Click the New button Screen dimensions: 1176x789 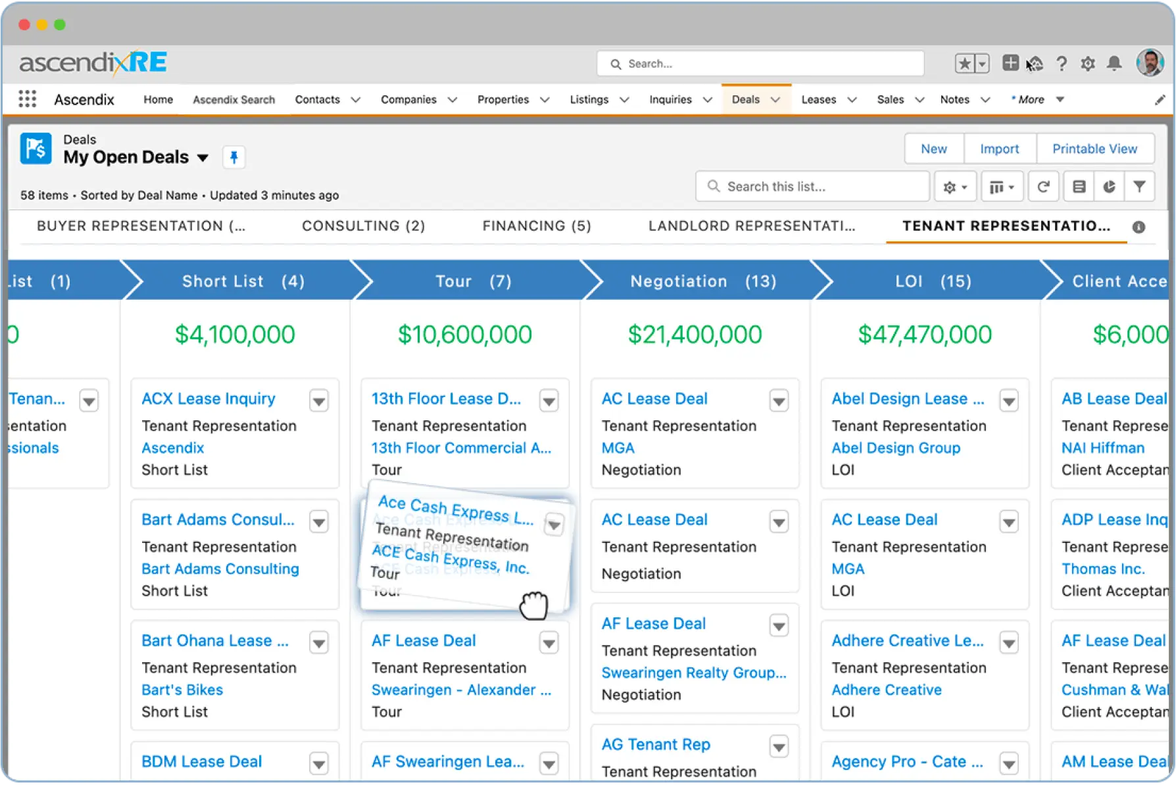pyautogui.click(x=934, y=149)
